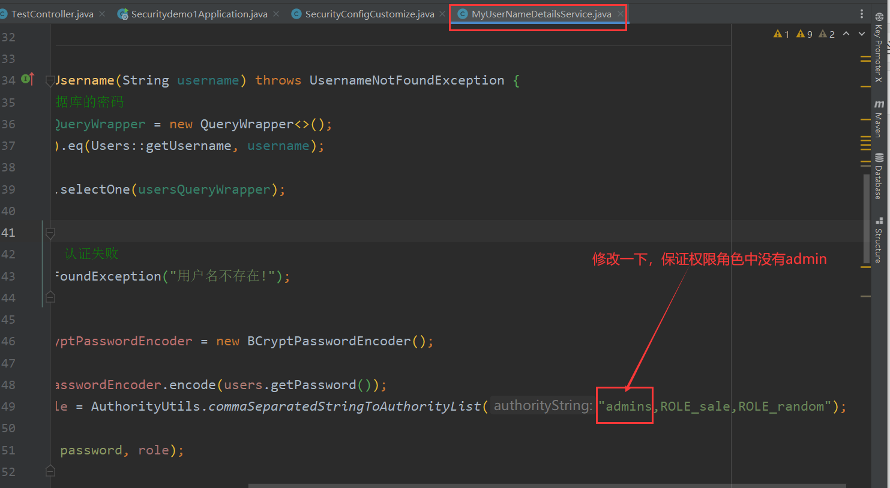Go to next highlighted problem arrow
Screen dimensions: 890x488
[x=862, y=34]
